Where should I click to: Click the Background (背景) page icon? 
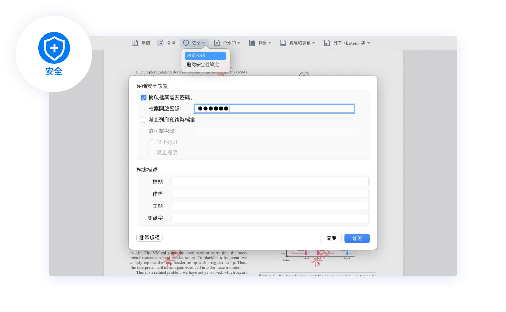[x=252, y=43]
